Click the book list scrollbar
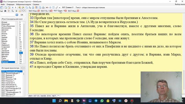Viewport: 185px width, 104px height. tap(16, 42)
